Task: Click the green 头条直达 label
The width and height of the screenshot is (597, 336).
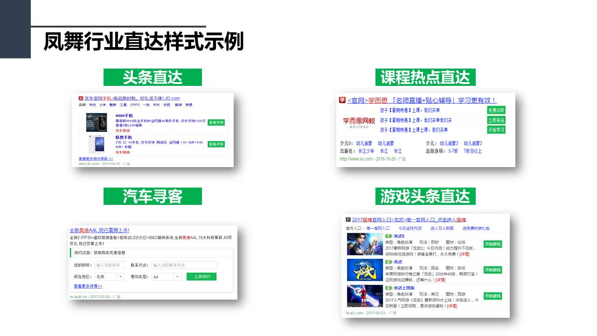Action: point(153,77)
